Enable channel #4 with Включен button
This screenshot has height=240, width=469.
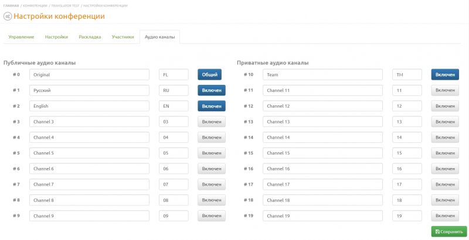pos(212,138)
